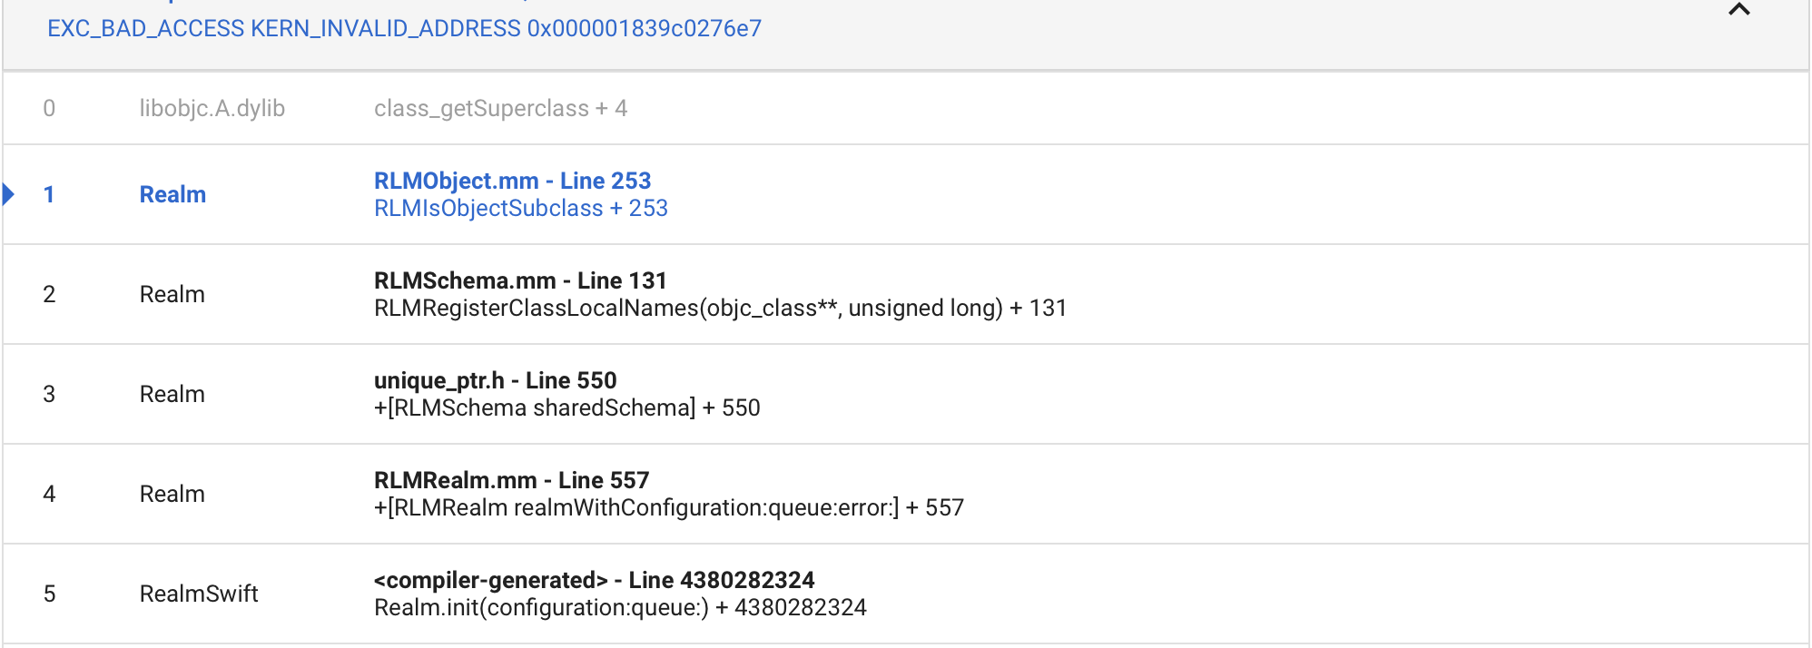Click frame number 0 in the stack trace
The width and height of the screenshot is (1812, 648).
(x=49, y=109)
